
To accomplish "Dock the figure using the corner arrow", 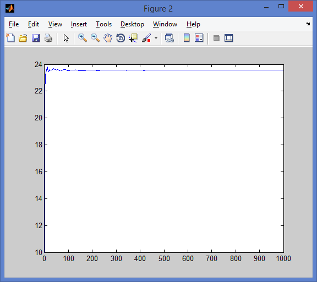I will click(x=308, y=24).
